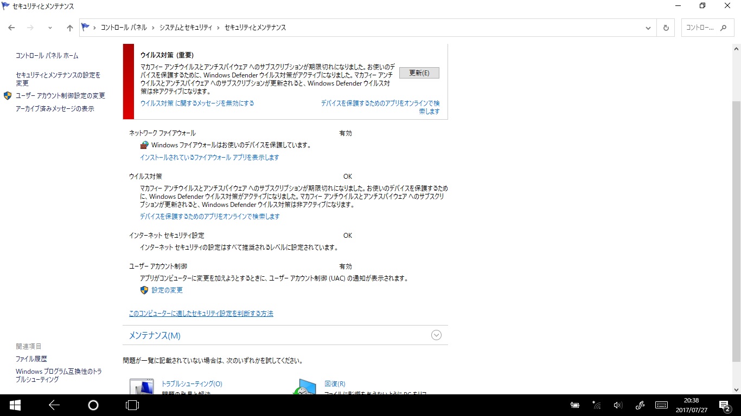
Task: Click the Windows Start button
Action: pos(15,405)
